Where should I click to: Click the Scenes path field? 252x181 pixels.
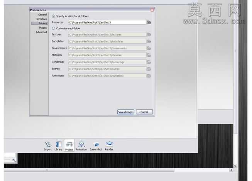[107, 69]
